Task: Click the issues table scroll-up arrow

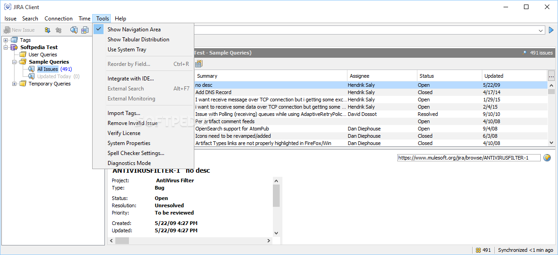Action: tap(552, 85)
